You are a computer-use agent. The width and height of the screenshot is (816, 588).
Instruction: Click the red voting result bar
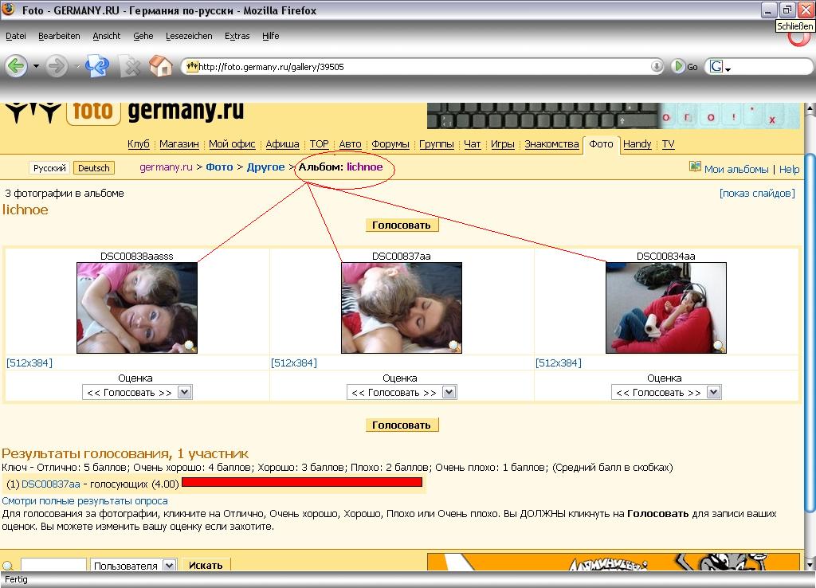[x=301, y=482]
